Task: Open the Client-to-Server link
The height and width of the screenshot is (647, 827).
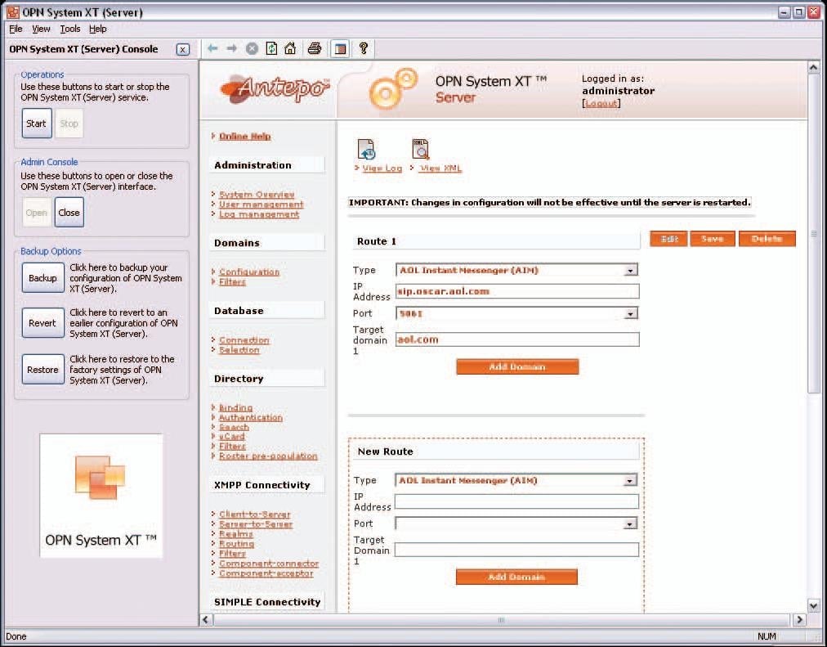Action: pyautogui.click(x=255, y=514)
